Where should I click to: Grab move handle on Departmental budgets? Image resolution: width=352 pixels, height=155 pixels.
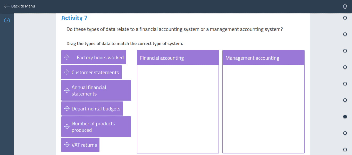pos(67,108)
